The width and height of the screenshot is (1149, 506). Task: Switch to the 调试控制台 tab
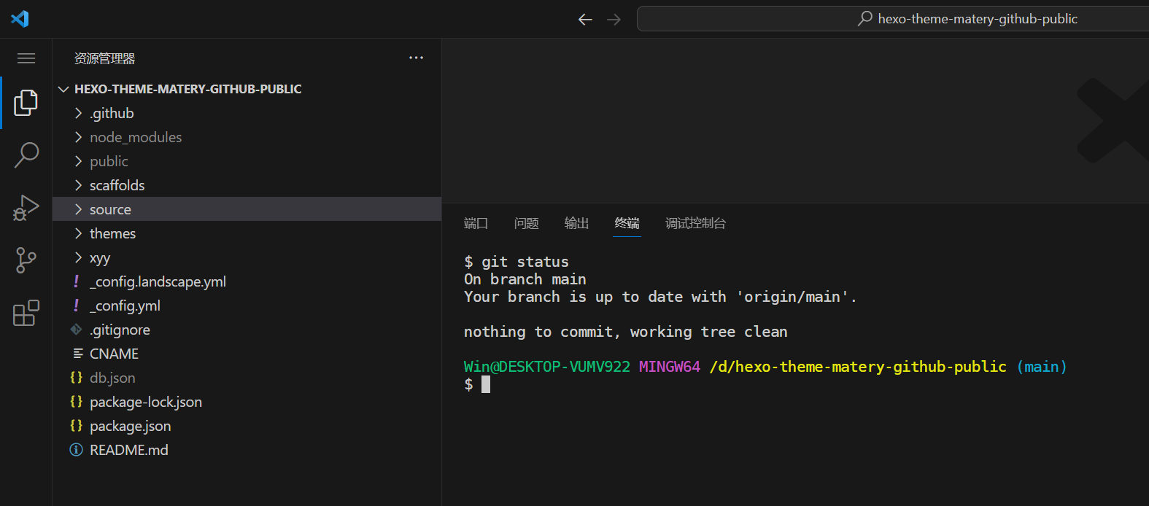pyautogui.click(x=695, y=223)
